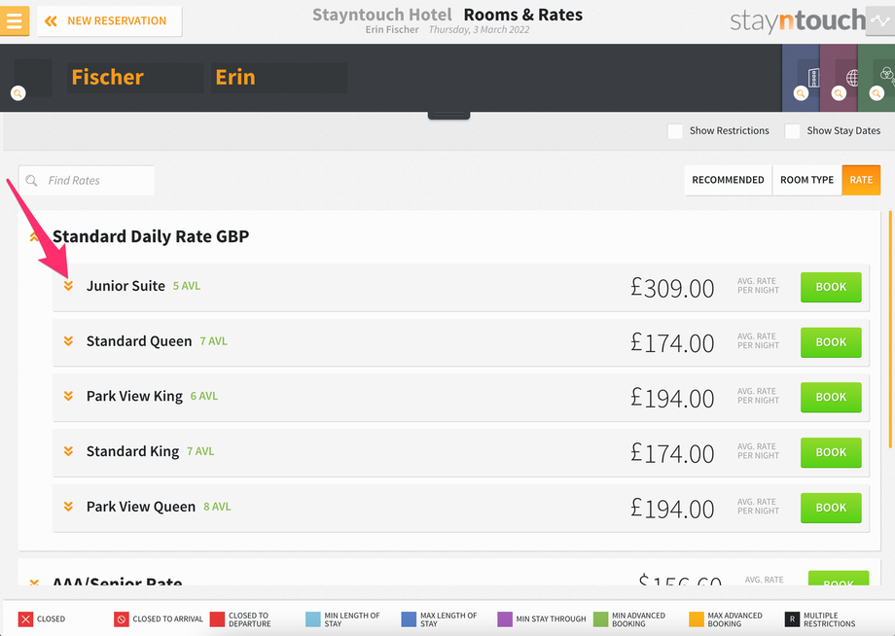Click the Closed legend red X icon

(25, 619)
